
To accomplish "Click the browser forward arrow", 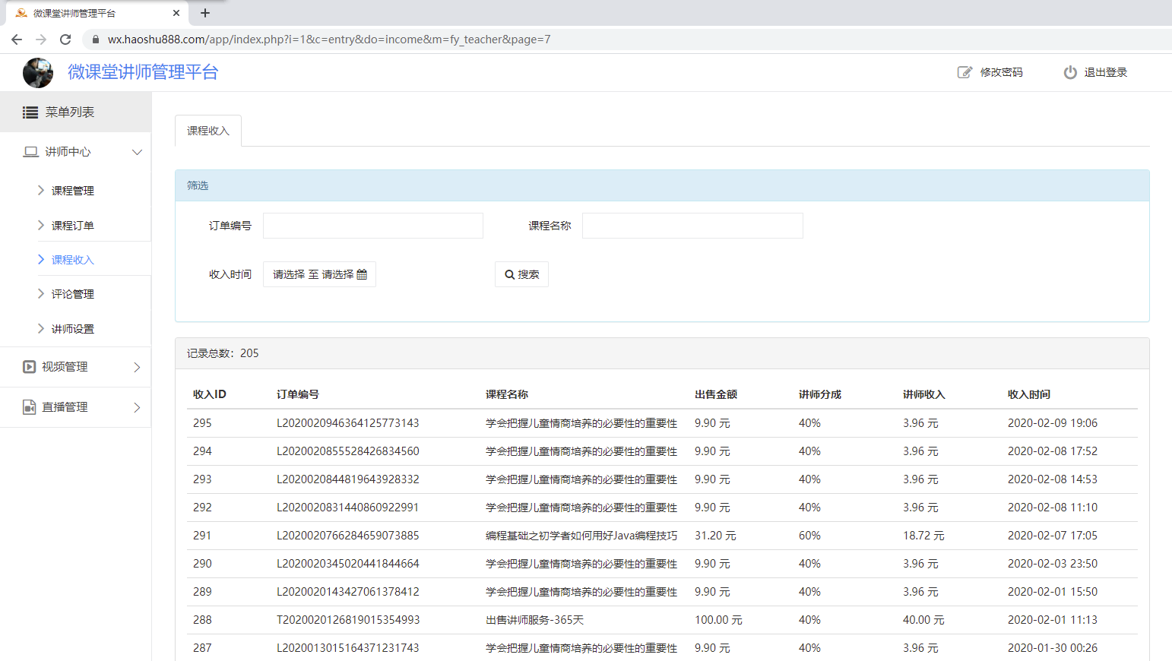I will [x=41, y=40].
